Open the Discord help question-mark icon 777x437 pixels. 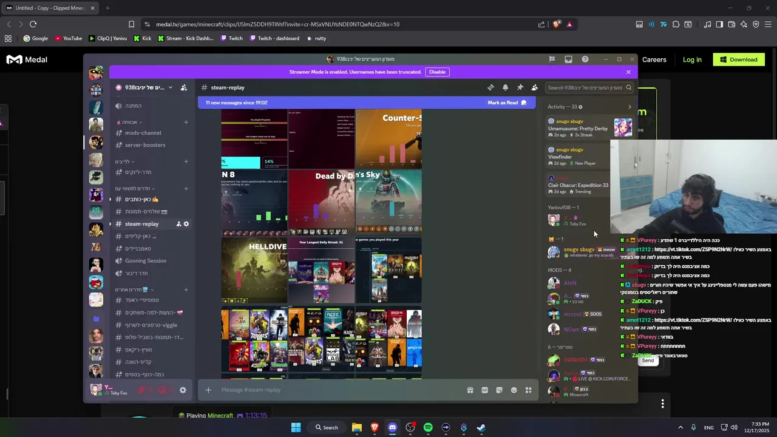(x=585, y=59)
